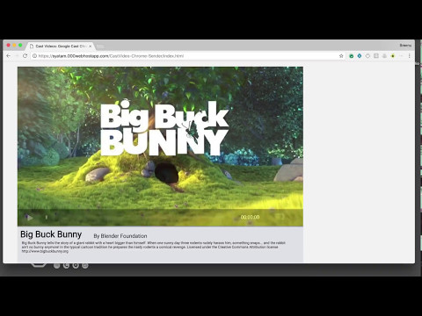Open the gray square extension icon

click(x=376, y=56)
